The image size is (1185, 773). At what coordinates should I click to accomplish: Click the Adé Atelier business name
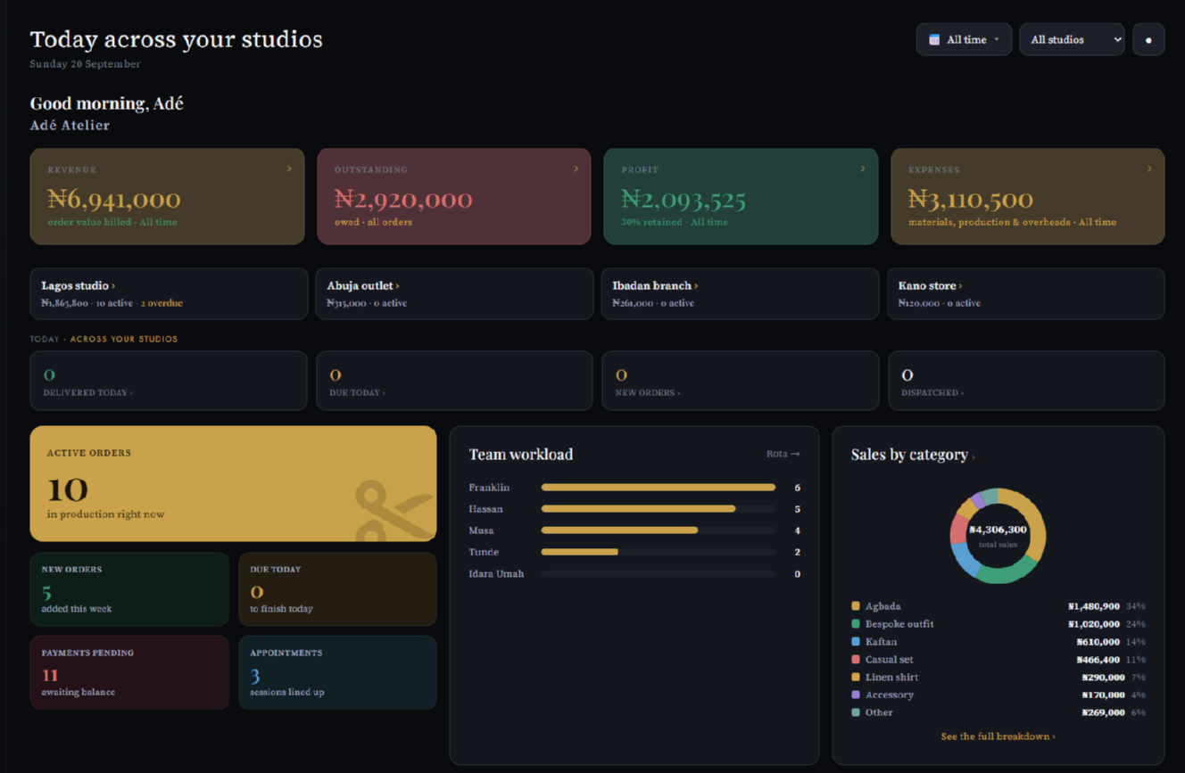coord(70,126)
